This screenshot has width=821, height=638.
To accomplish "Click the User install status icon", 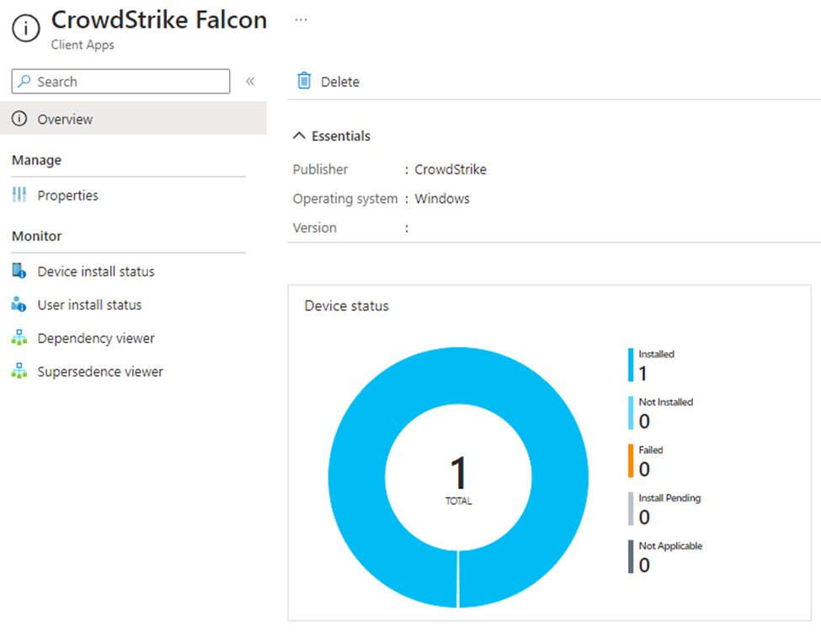I will coord(19,305).
